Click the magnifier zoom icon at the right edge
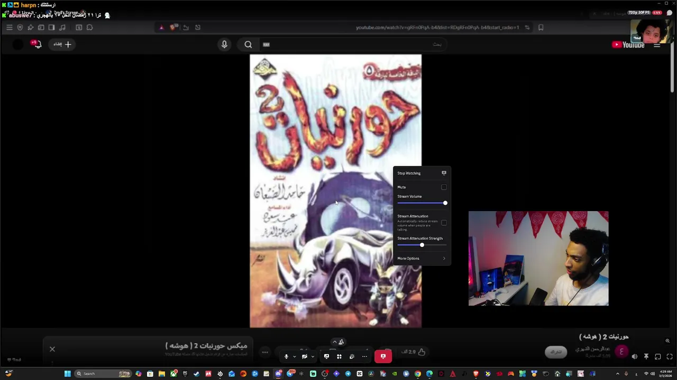 (x=667, y=341)
